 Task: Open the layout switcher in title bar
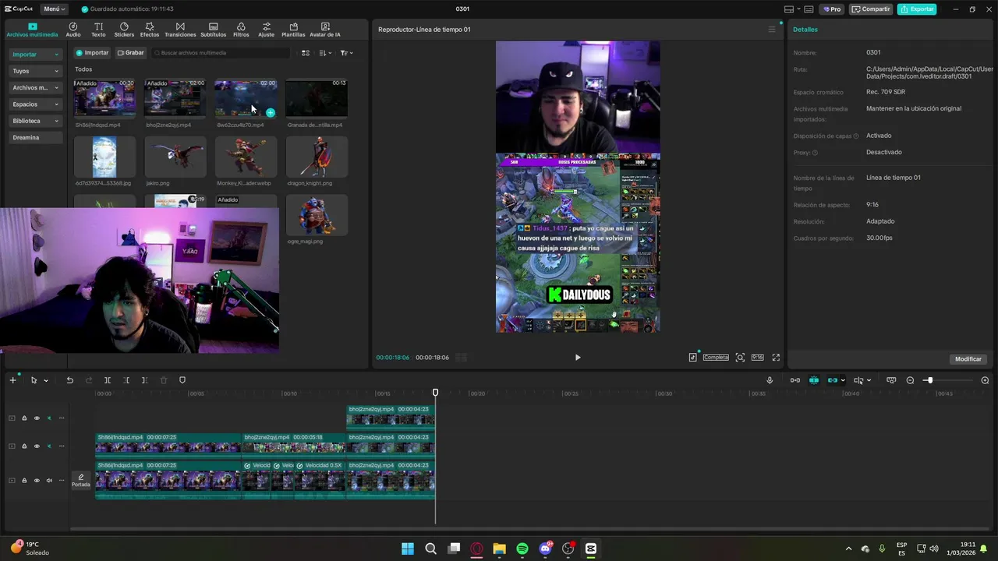click(791, 9)
